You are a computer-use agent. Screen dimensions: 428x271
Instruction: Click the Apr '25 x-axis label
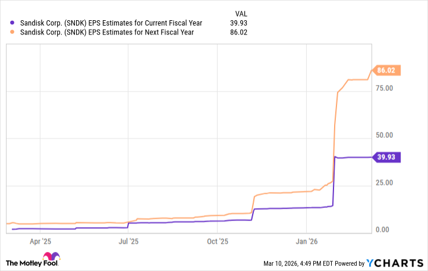point(40,241)
